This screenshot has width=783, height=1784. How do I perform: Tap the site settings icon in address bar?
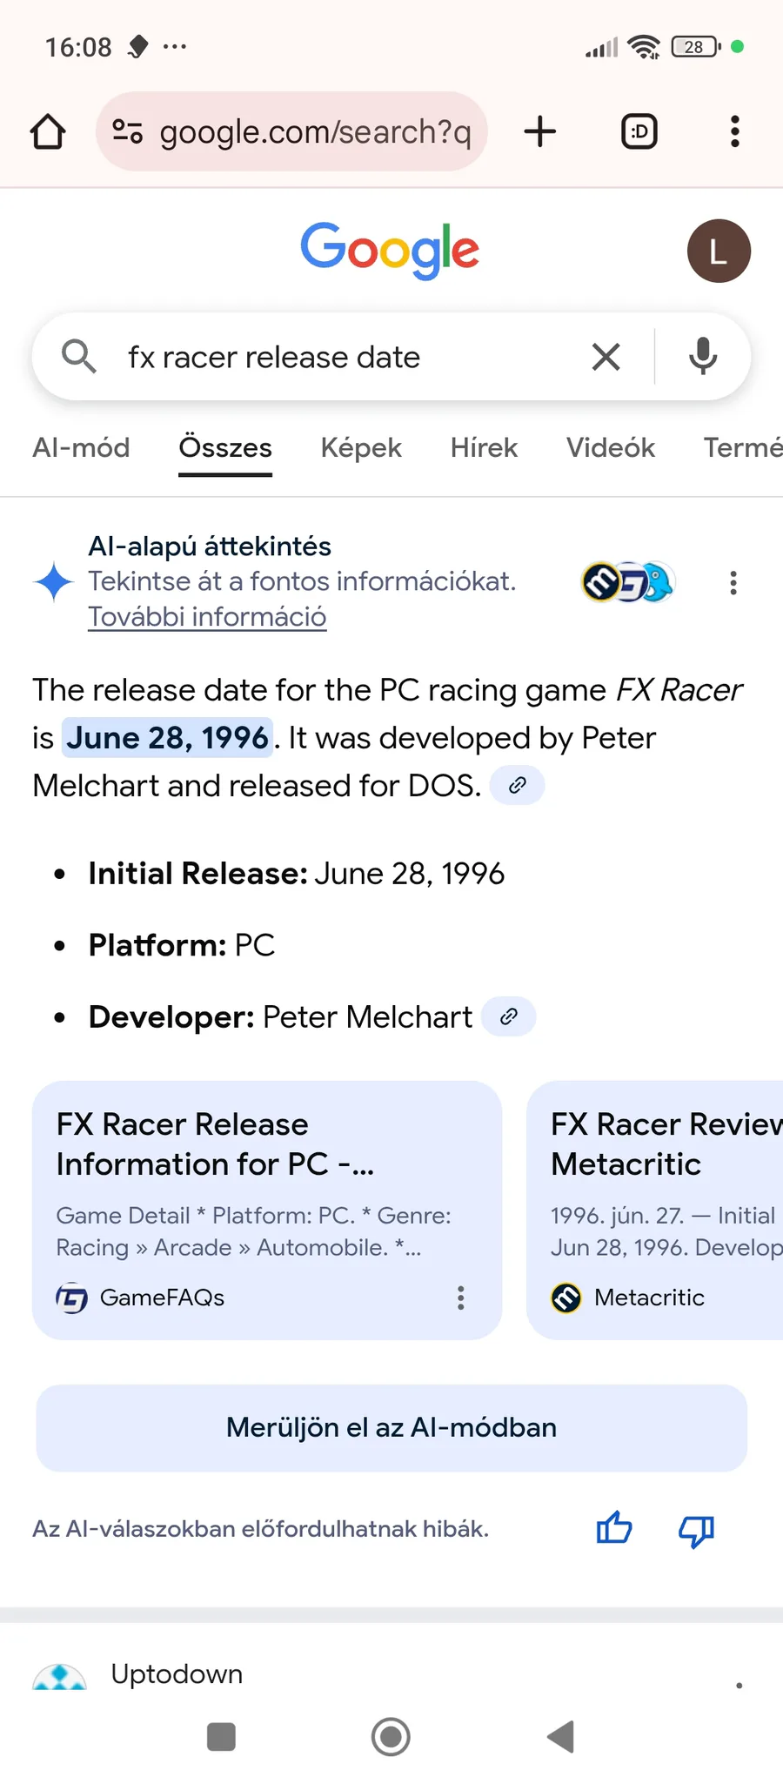click(x=127, y=132)
